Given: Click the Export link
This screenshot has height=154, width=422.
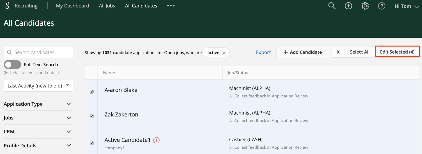Looking at the screenshot, I should coord(263,52).
